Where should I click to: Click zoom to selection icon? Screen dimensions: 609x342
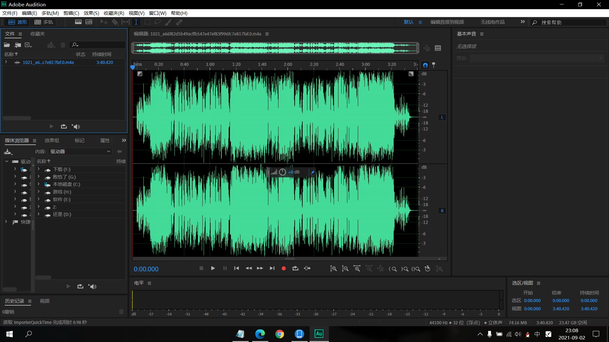coord(416,269)
